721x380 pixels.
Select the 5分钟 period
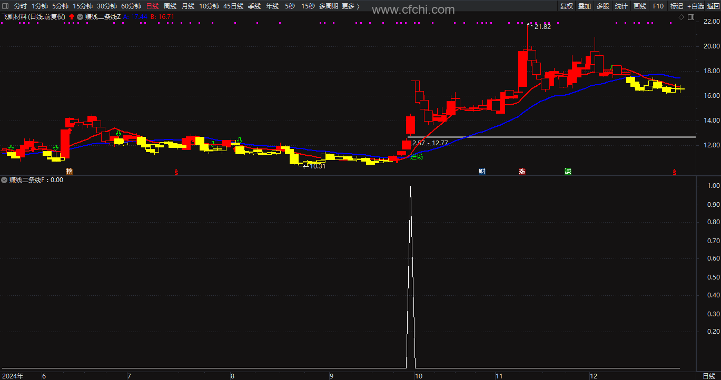(x=60, y=6)
